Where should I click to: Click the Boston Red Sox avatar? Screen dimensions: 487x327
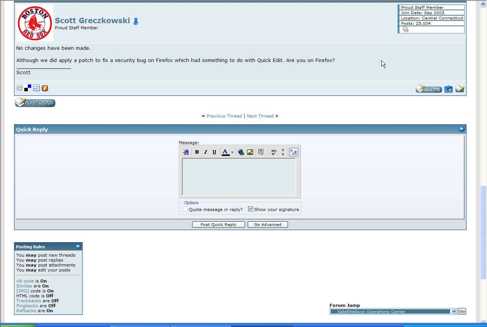[x=35, y=23]
